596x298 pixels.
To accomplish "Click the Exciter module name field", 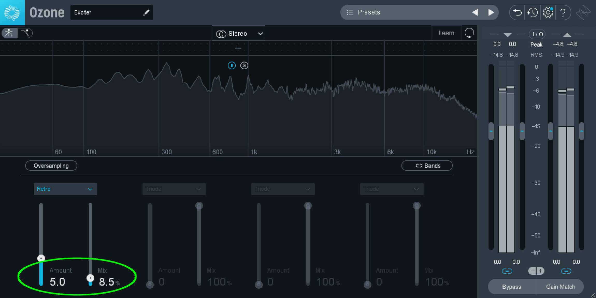I will click(112, 12).
